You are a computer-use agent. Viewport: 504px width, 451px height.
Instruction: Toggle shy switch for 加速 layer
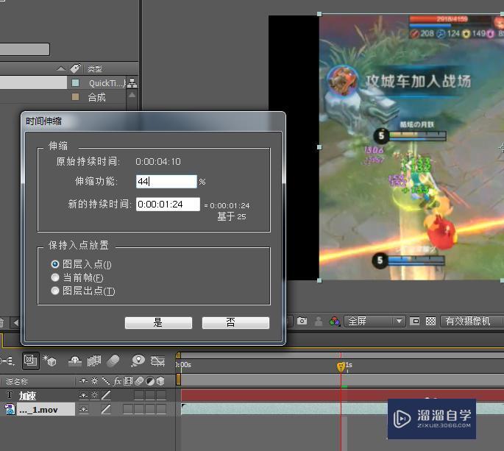pyautogui.click(x=84, y=395)
